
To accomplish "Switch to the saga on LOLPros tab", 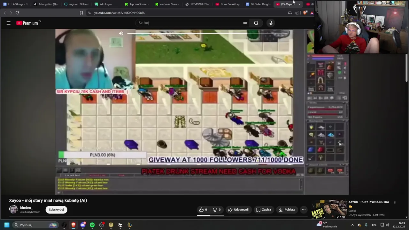I will (x=76, y=4).
